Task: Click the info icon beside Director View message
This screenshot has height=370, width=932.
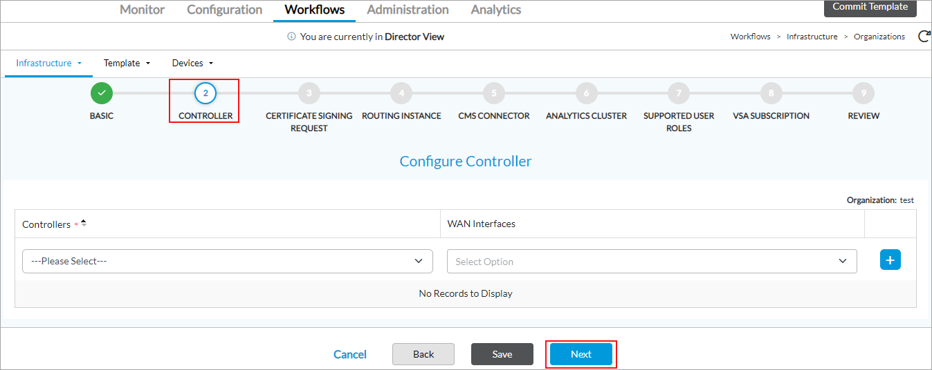Action: coord(291,37)
